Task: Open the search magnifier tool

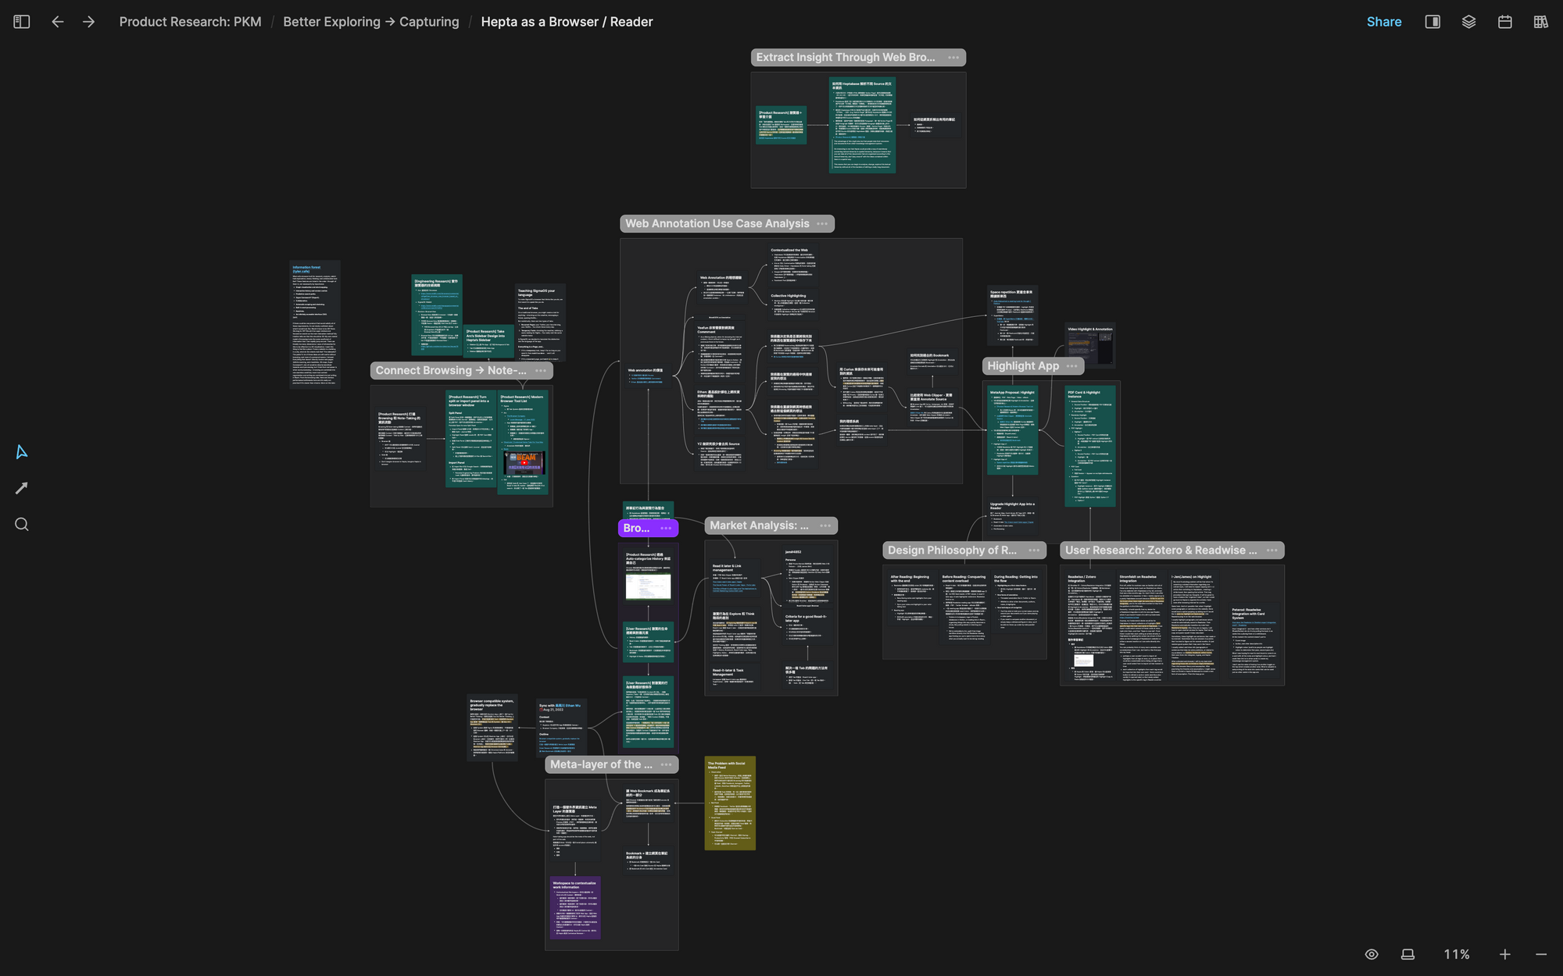Action: [22, 525]
